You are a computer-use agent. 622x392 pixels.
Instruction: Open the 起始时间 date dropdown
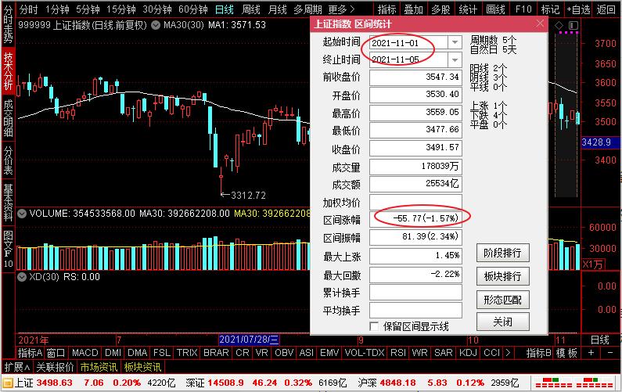(455, 42)
